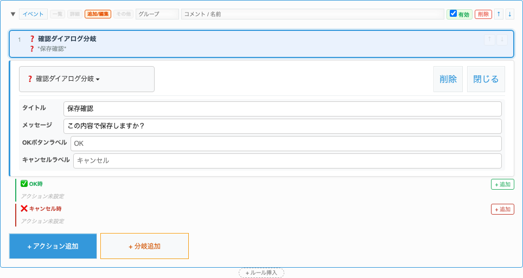Select the 確認ダイアログ分岐 action row
This screenshot has width=523, height=278.
pos(261,44)
